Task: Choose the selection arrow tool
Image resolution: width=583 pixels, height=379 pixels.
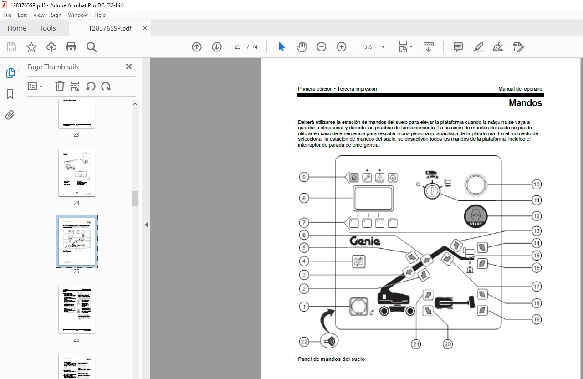Action: 281,47
